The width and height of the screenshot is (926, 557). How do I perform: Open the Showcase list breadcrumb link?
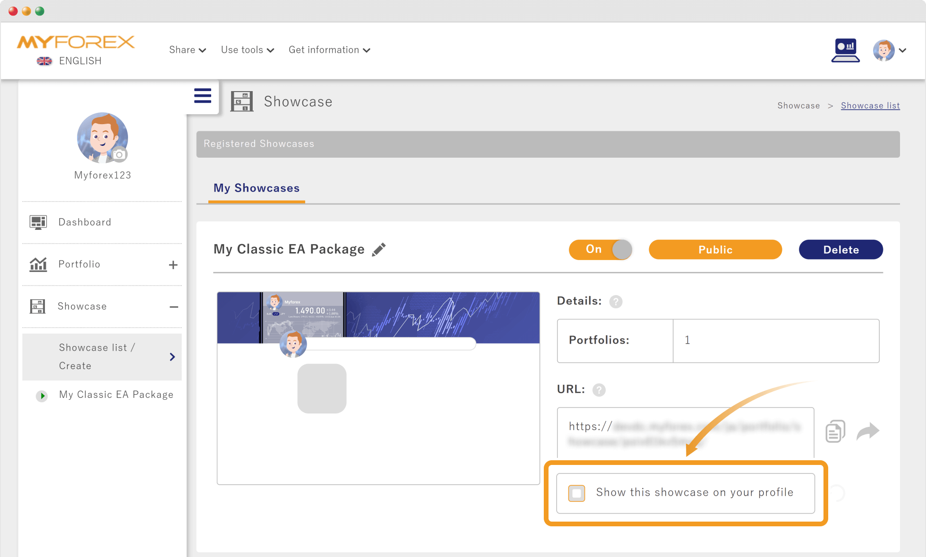tap(870, 105)
